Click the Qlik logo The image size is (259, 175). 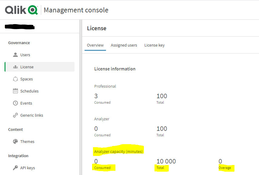[x=21, y=10]
